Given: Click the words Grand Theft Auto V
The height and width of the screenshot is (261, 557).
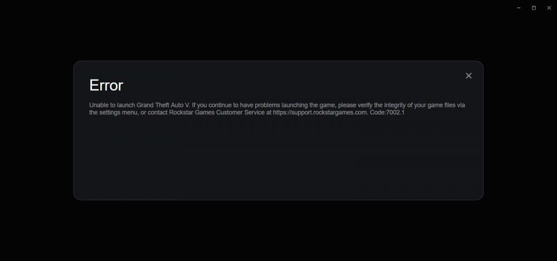Looking at the screenshot, I should tap(163, 105).
